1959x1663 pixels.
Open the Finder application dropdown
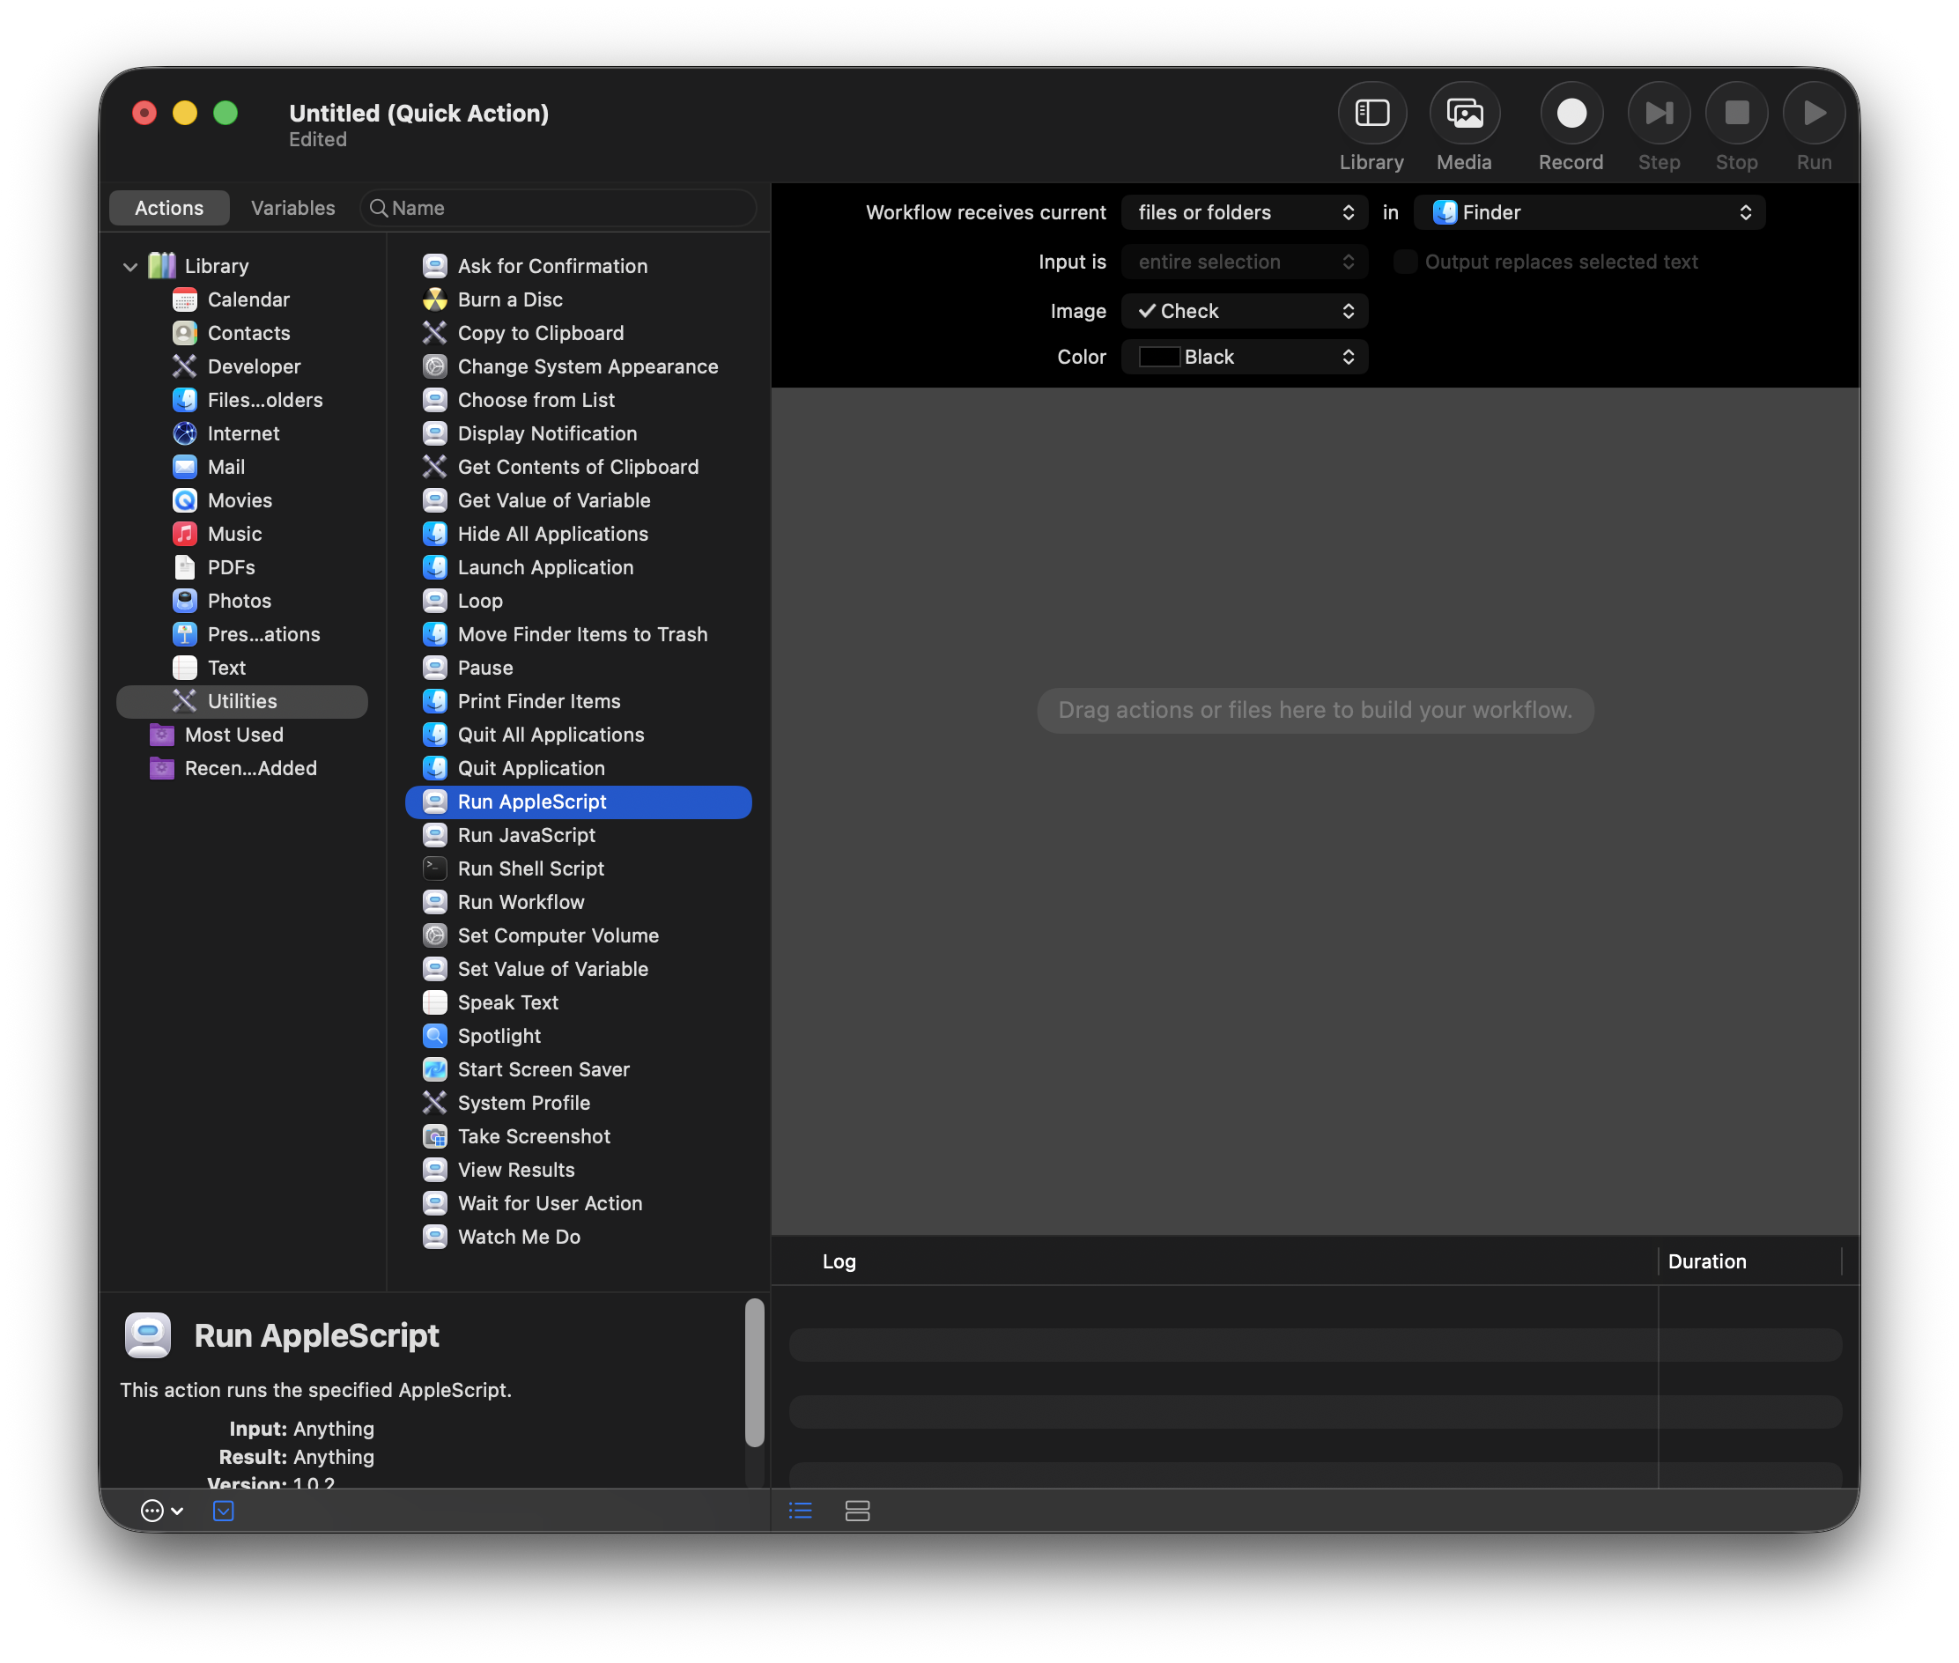click(1588, 212)
